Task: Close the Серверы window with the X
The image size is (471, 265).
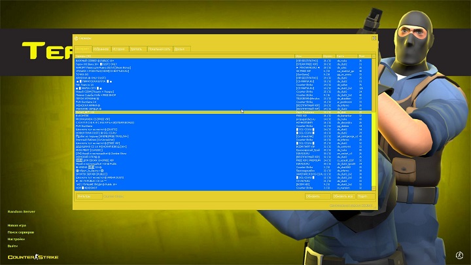Action: click(374, 39)
